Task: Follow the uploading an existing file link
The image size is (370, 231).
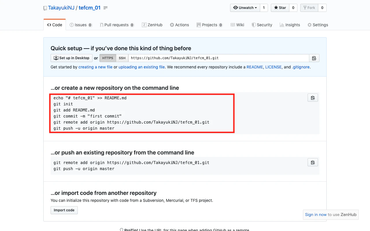Action: (142, 67)
